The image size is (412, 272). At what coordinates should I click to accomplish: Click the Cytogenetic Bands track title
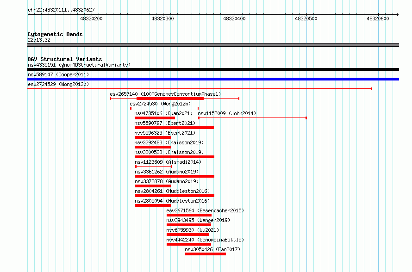pyautogui.click(x=55, y=34)
